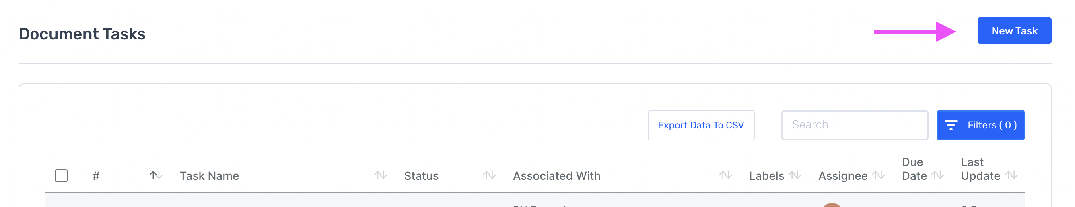Open the Filters ( 0 ) panel
1075x207 pixels.
click(x=980, y=125)
